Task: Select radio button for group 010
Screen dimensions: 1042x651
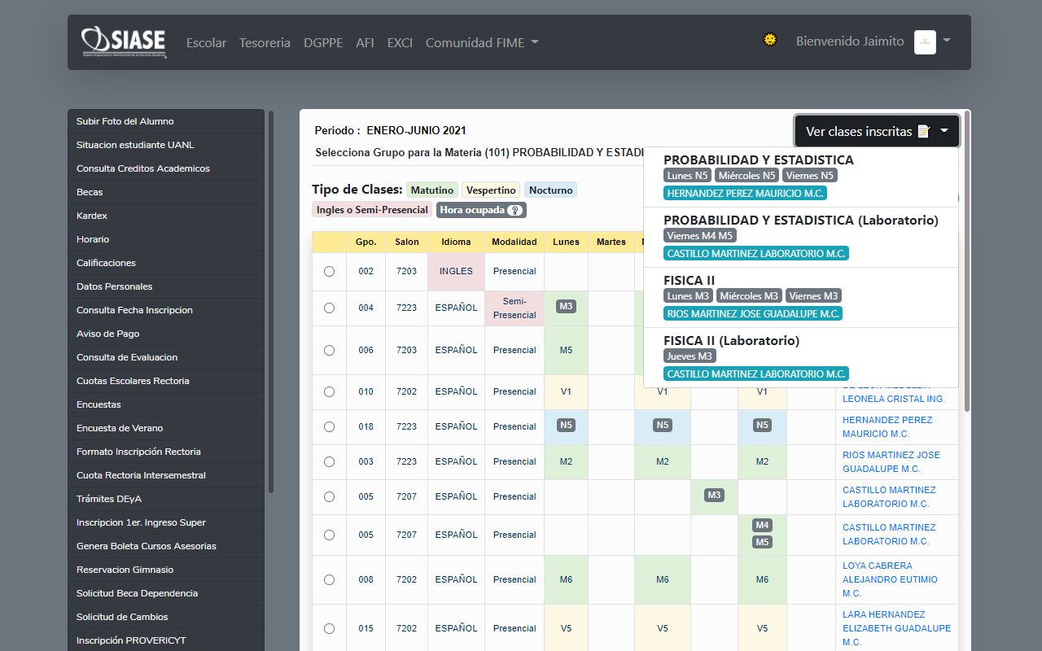Action: click(x=329, y=391)
